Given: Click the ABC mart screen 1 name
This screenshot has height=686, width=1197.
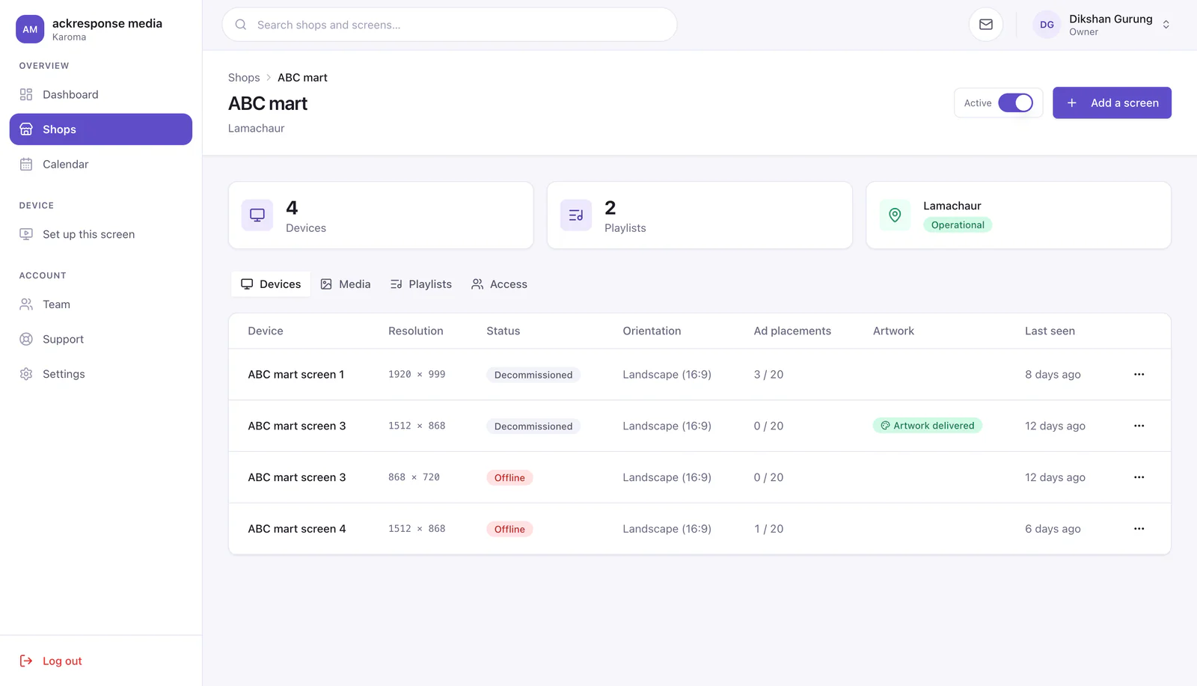Looking at the screenshot, I should tap(296, 375).
